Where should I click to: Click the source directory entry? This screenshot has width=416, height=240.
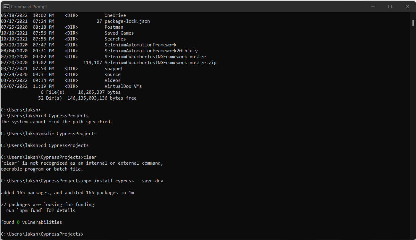(113, 74)
